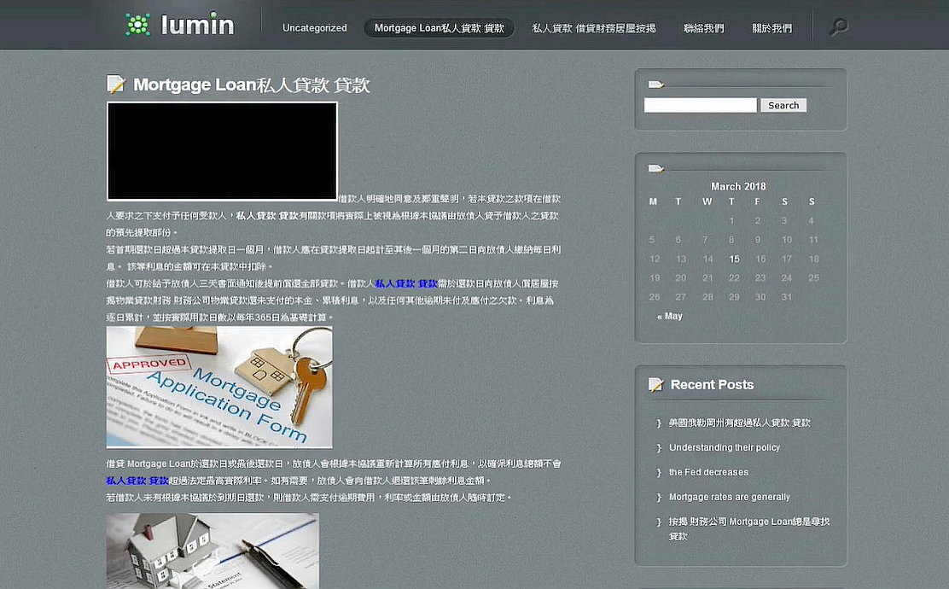Screen dimensions: 949x589
Task: Click inside the sidebar search input box
Action: (x=700, y=104)
